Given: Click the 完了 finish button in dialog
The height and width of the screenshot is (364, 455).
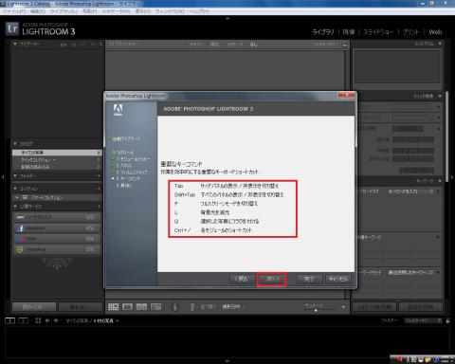Looking at the screenshot, I should [309, 279].
